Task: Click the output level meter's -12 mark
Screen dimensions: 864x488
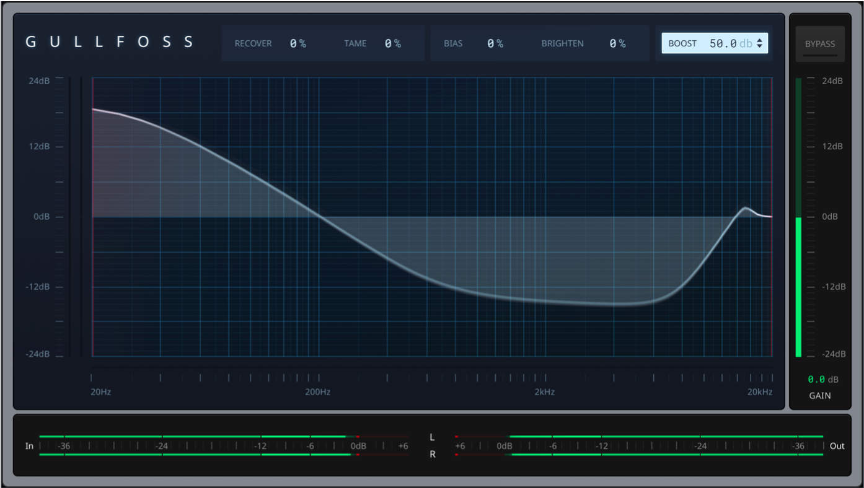Action: coord(601,446)
